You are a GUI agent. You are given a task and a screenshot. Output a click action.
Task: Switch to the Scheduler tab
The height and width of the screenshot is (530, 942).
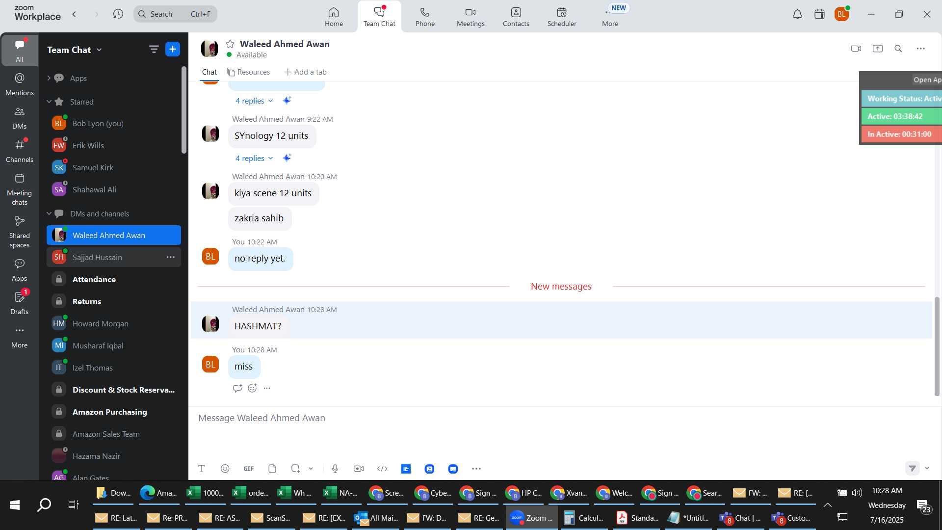point(562,17)
